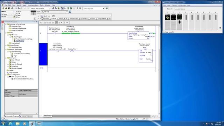
Task: Click the vertical scrollbar of the ladder editor
Action: point(159,70)
